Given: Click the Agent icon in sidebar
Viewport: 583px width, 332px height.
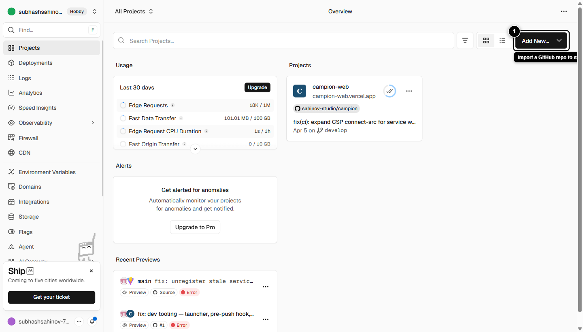Looking at the screenshot, I should point(11,247).
